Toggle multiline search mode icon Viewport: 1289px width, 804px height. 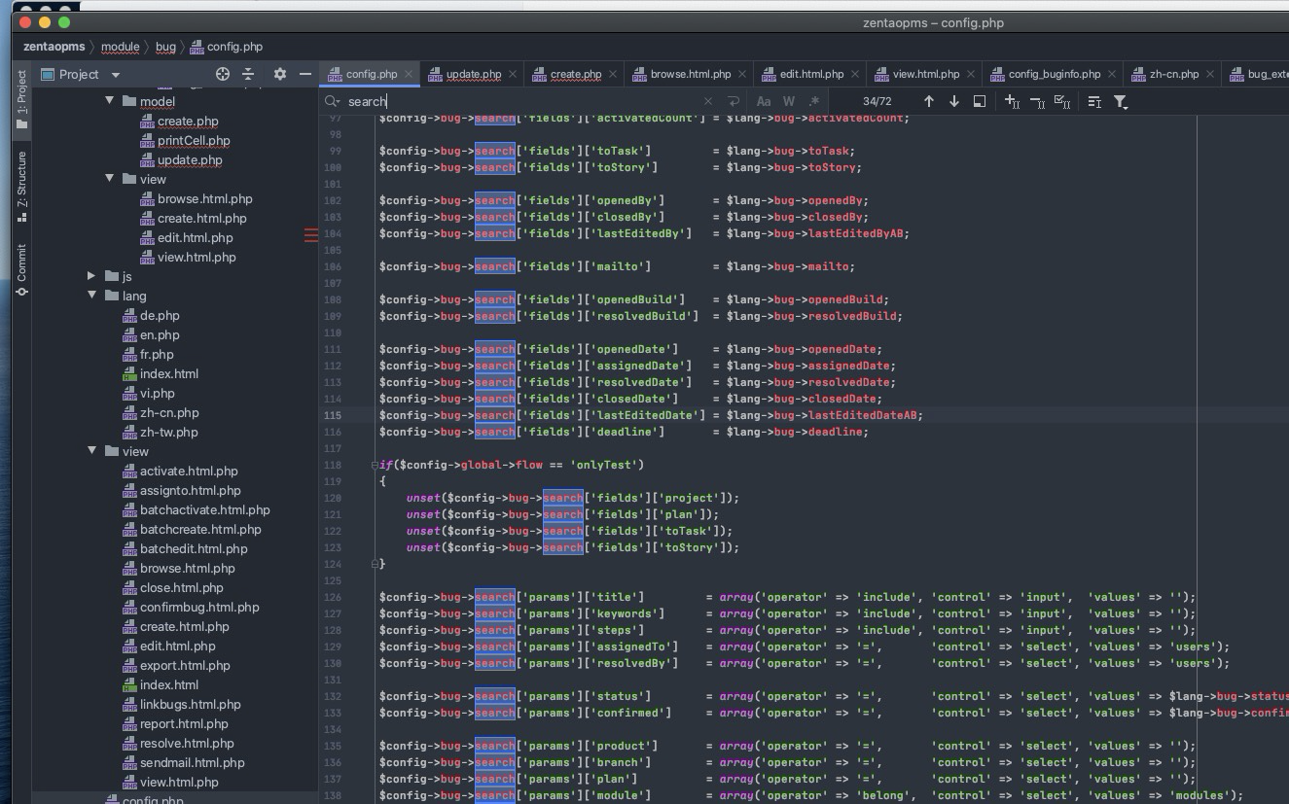click(x=1094, y=101)
